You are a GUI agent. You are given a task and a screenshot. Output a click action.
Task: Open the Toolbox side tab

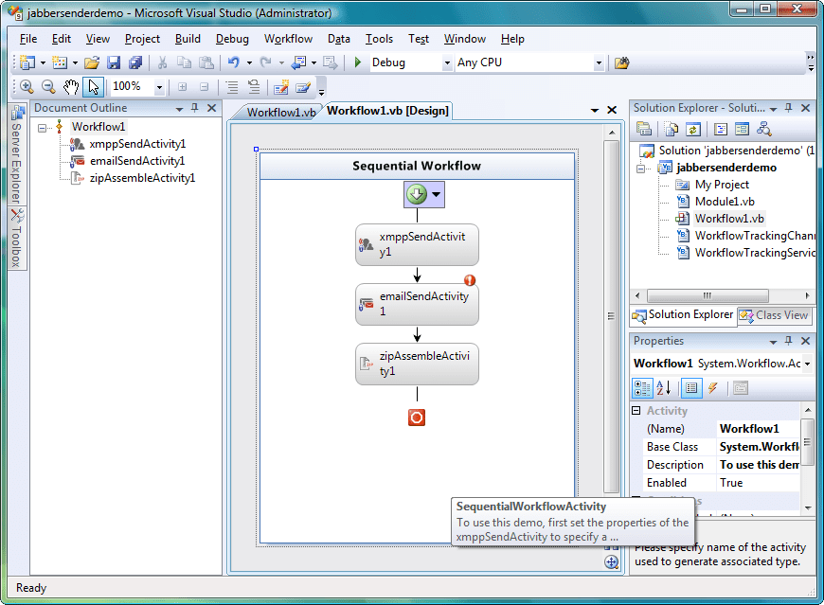point(17,239)
